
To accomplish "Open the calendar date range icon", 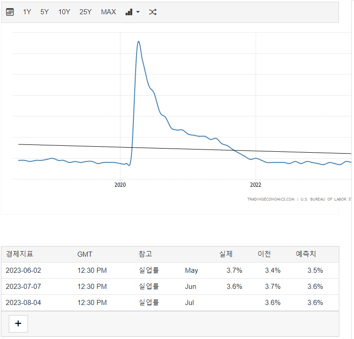I will 10,12.
